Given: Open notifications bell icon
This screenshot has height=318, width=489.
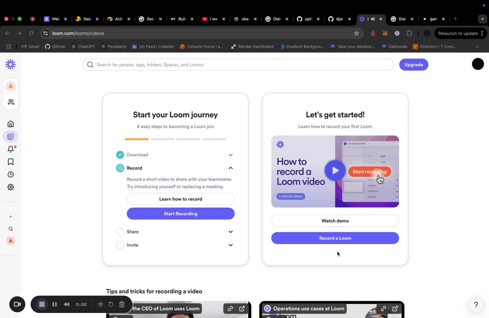Looking at the screenshot, I should (x=11, y=149).
